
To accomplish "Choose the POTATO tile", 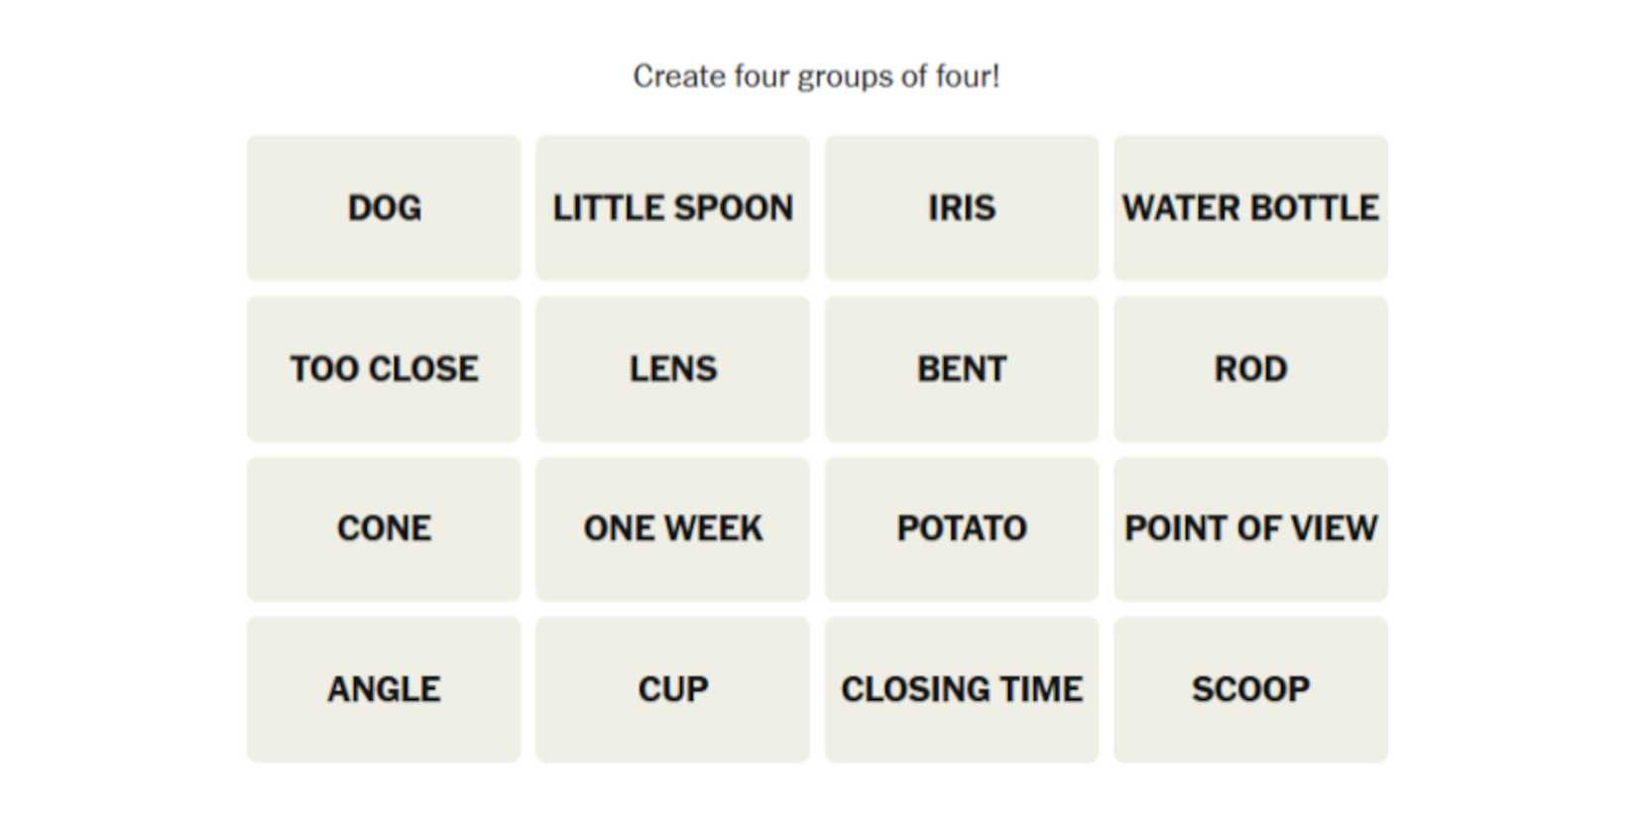I will pyautogui.click(x=961, y=528).
